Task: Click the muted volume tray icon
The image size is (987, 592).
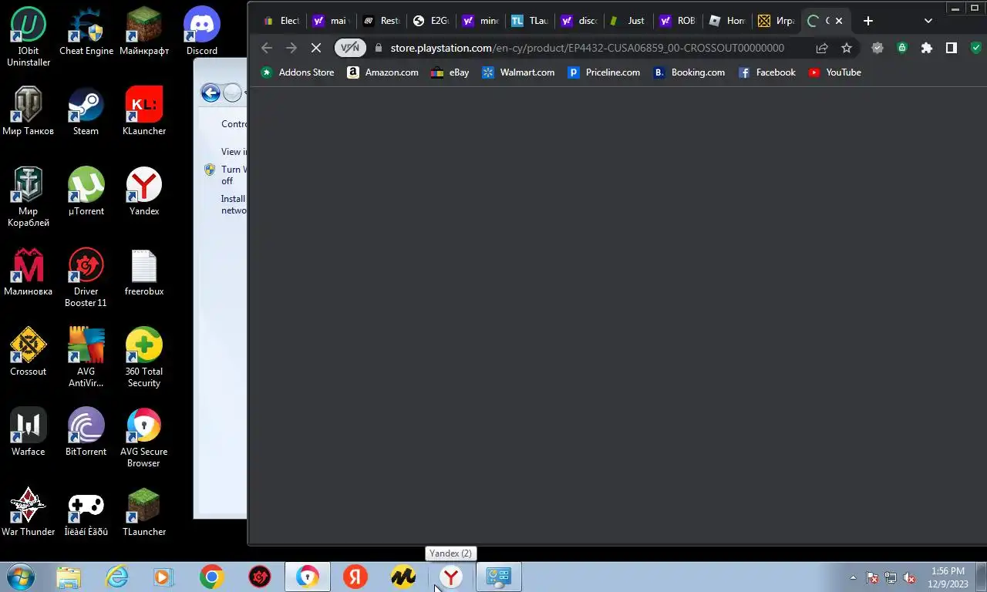Action: (909, 577)
